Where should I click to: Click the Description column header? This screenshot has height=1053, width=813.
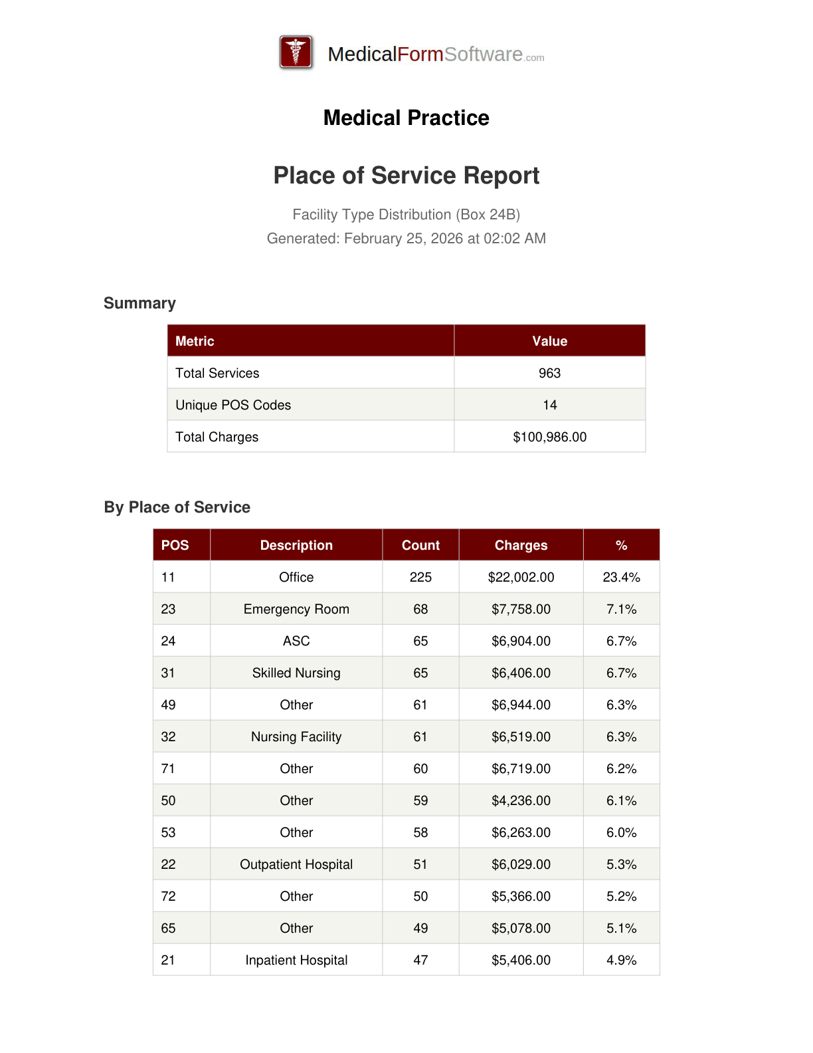[x=296, y=545]
